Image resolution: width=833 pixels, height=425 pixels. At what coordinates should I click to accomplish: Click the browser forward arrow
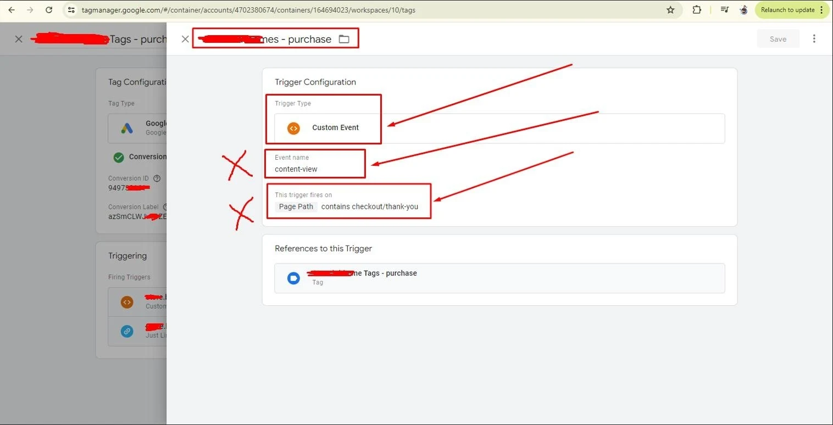tap(30, 10)
